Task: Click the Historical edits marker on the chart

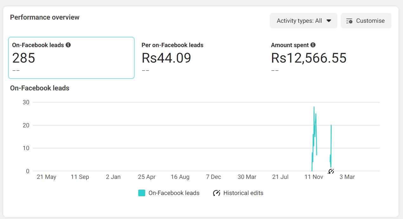Action: coord(331,171)
